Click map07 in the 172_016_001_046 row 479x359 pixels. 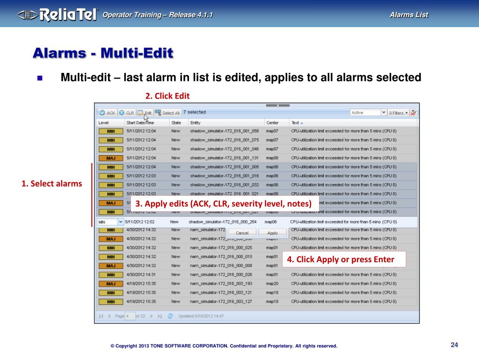coord(272,149)
